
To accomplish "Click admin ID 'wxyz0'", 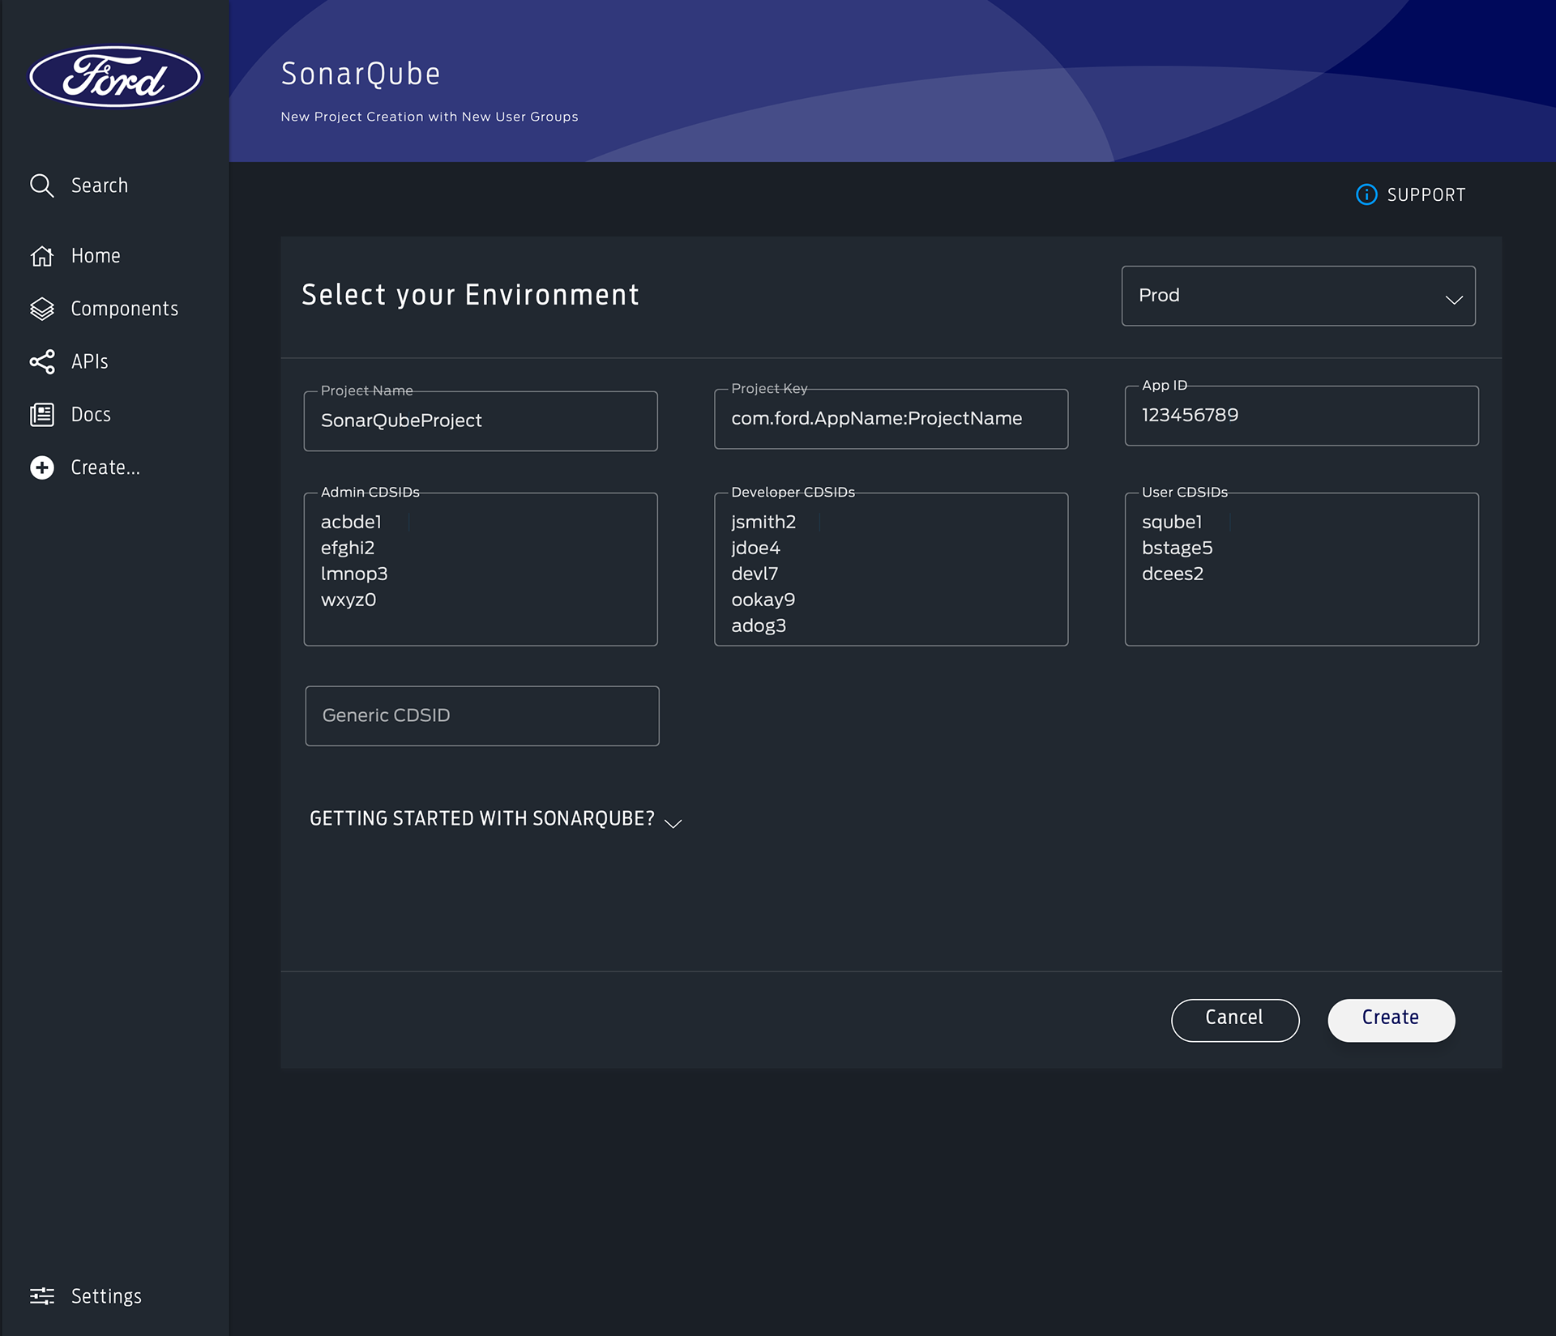I will pos(348,600).
